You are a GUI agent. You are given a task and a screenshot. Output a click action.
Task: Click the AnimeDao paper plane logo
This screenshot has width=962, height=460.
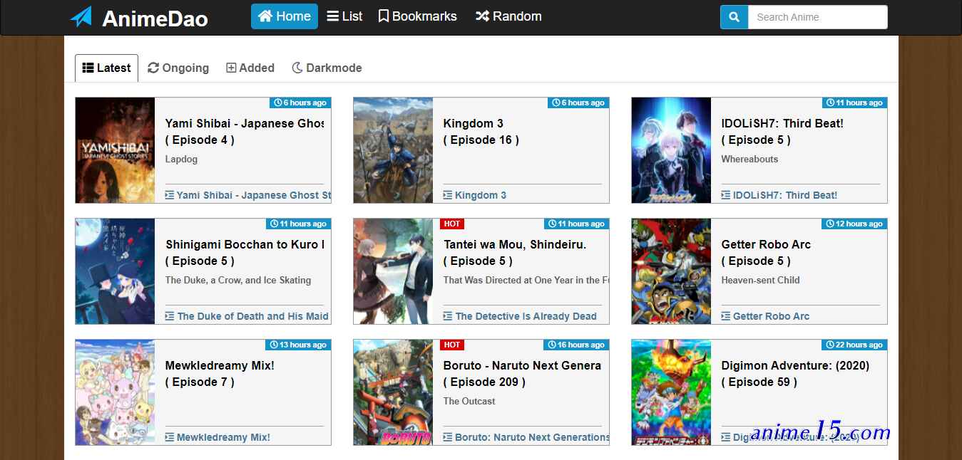click(x=81, y=17)
